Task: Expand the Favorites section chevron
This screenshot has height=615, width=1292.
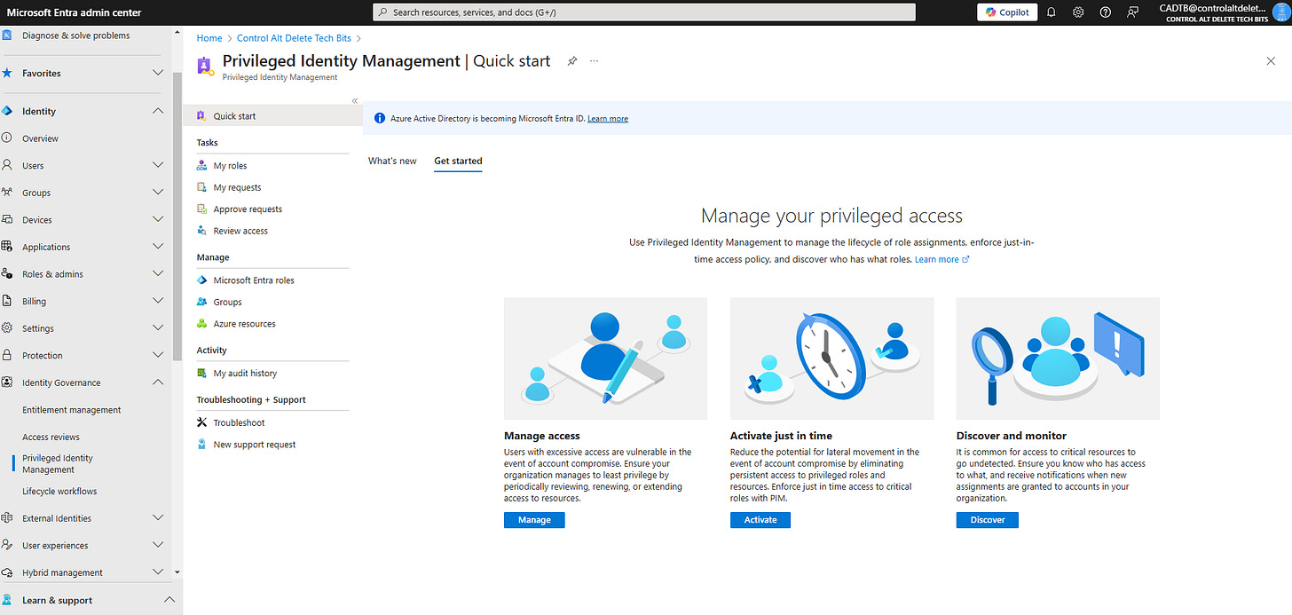Action: (158, 73)
